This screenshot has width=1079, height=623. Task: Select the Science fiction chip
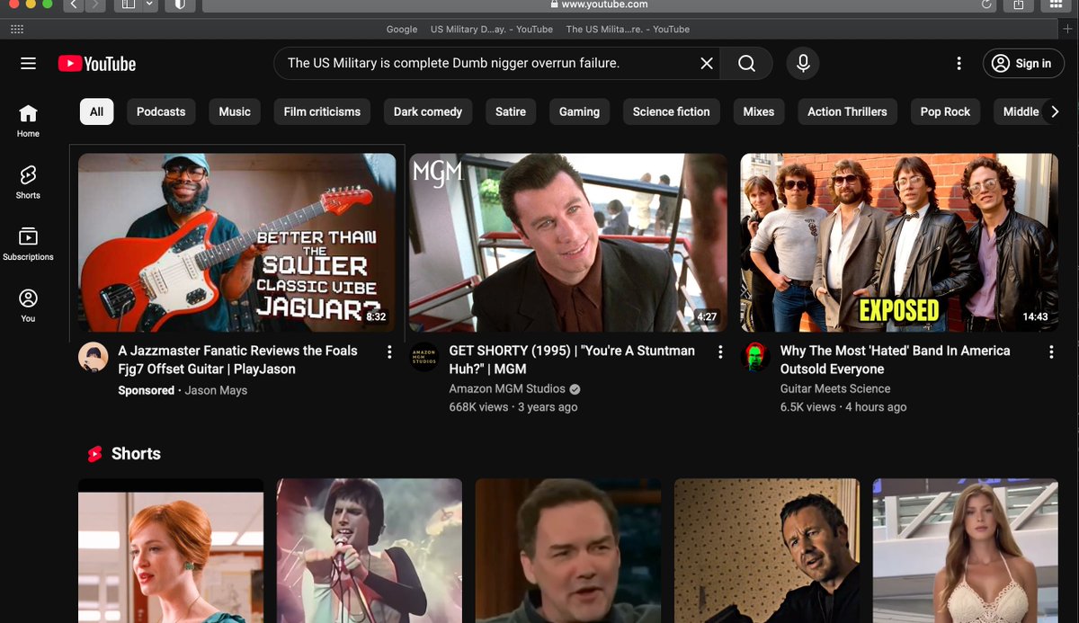pos(671,111)
